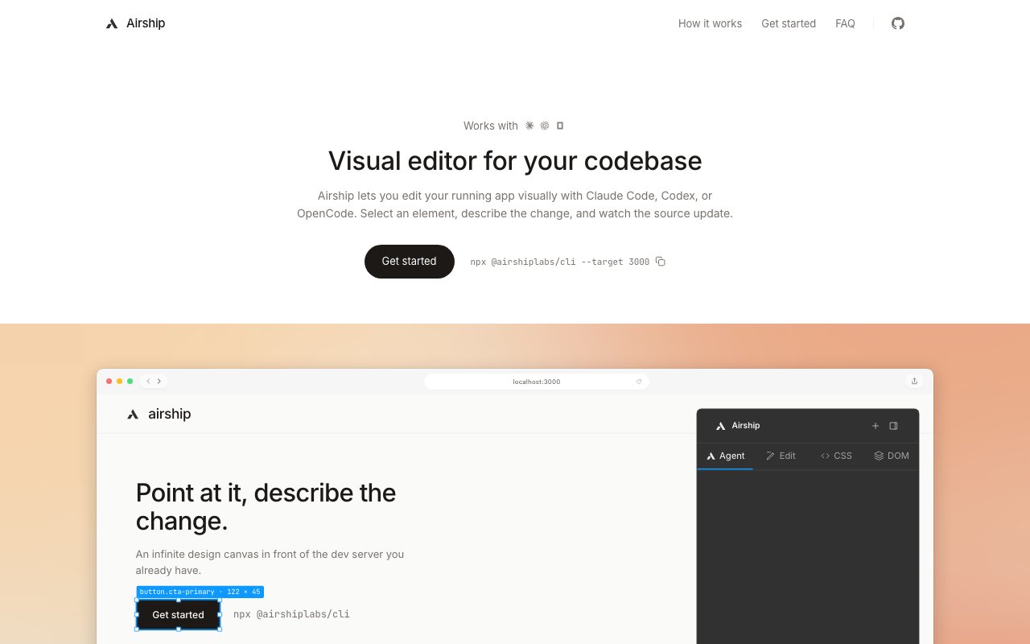The height and width of the screenshot is (644, 1030).
Task: Click the 'An infinite design canvas' paragraph
Action: coord(270,562)
